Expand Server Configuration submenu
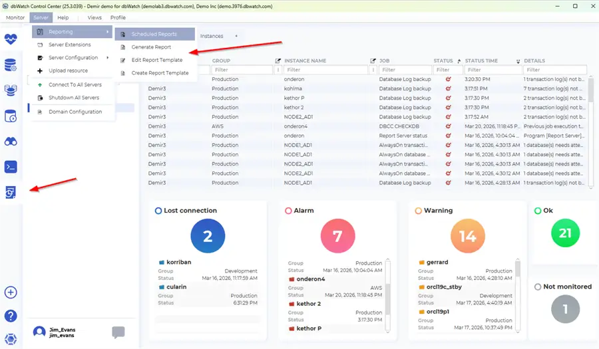This screenshot has width=599, height=349. (x=72, y=58)
